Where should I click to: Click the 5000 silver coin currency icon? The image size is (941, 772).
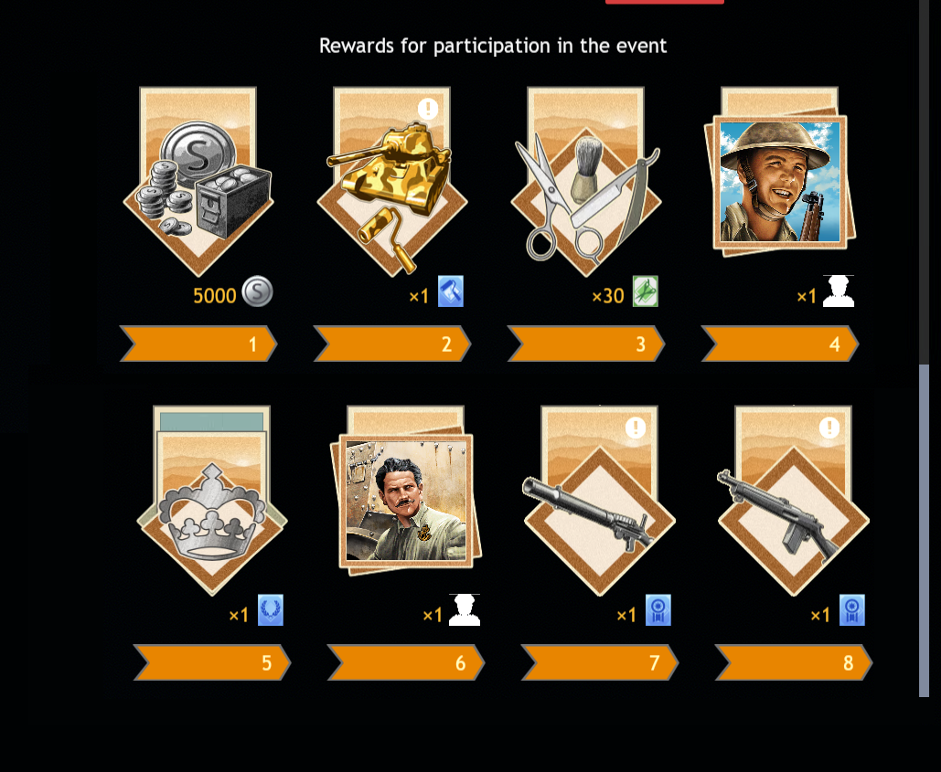(x=258, y=291)
